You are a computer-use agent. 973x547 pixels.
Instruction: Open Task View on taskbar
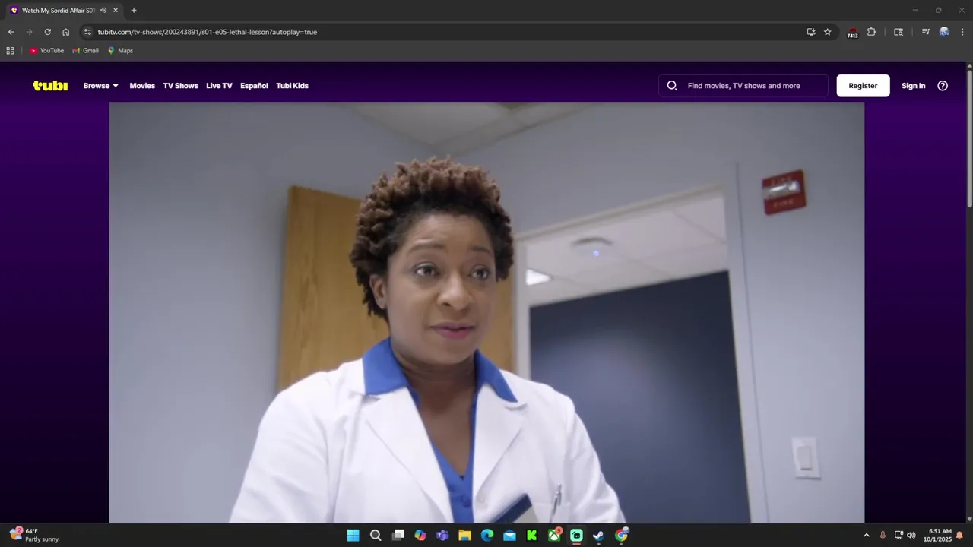[x=398, y=536]
